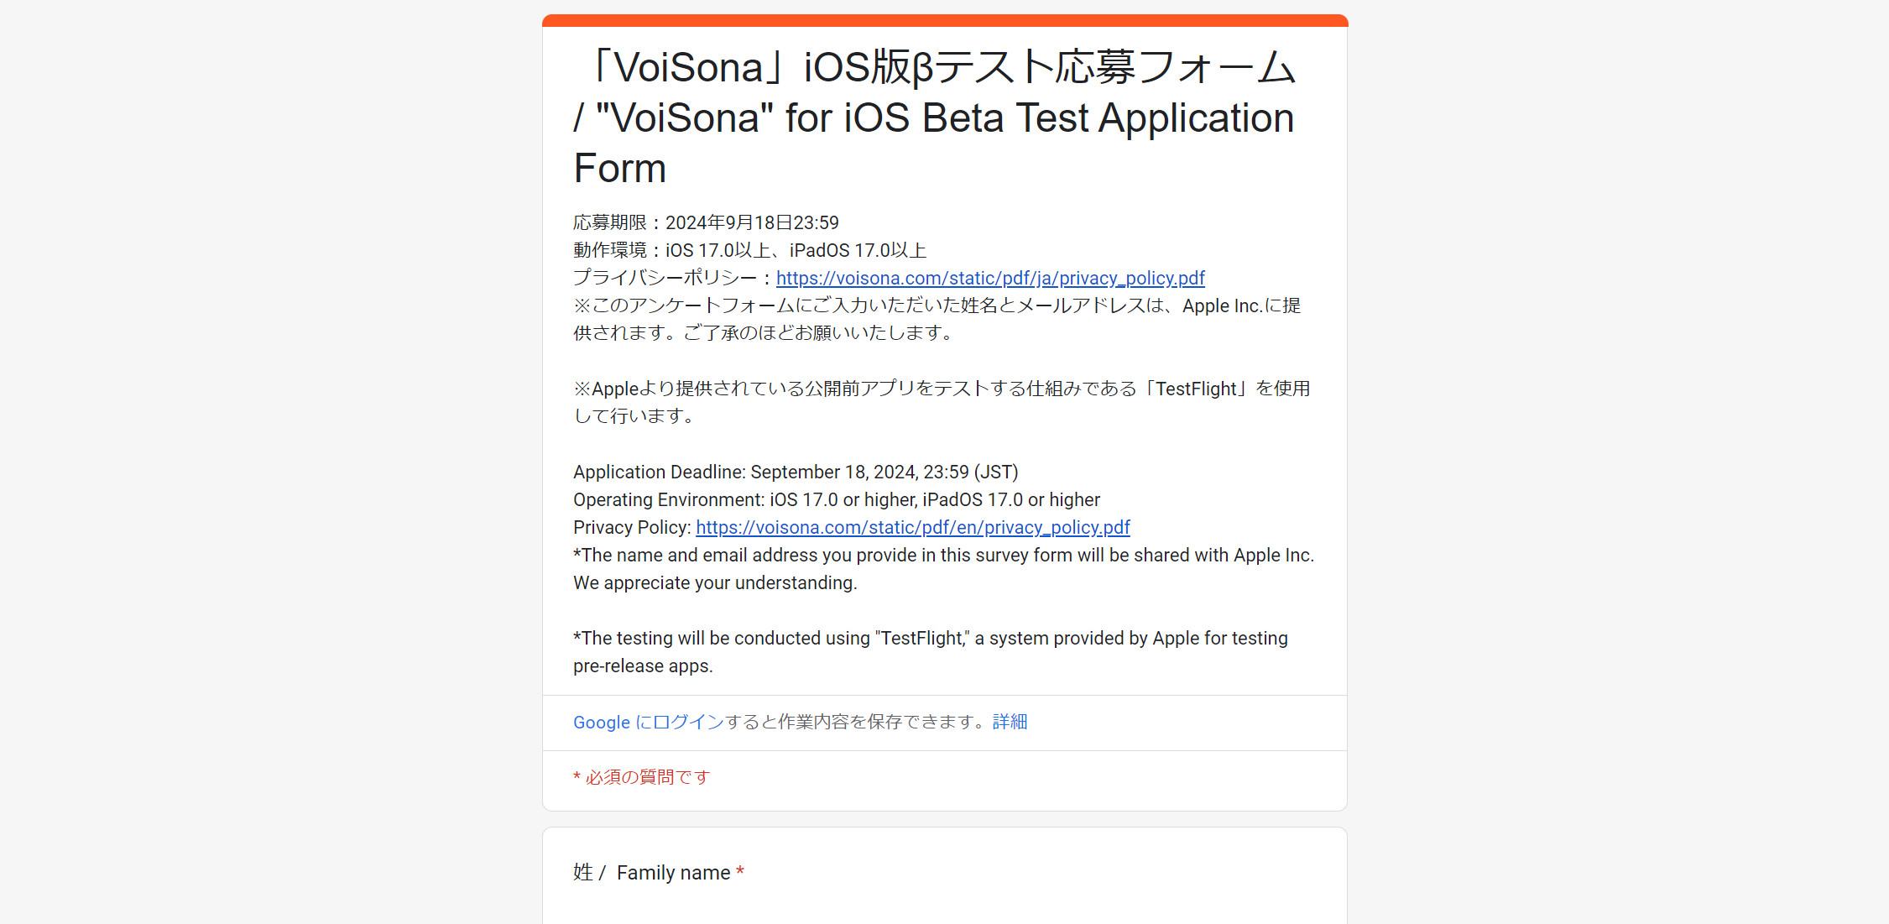Click the Japanese Apple Inc. 提供 notice
The width and height of the screenshot is (1889, 924).
coord(937,319)
